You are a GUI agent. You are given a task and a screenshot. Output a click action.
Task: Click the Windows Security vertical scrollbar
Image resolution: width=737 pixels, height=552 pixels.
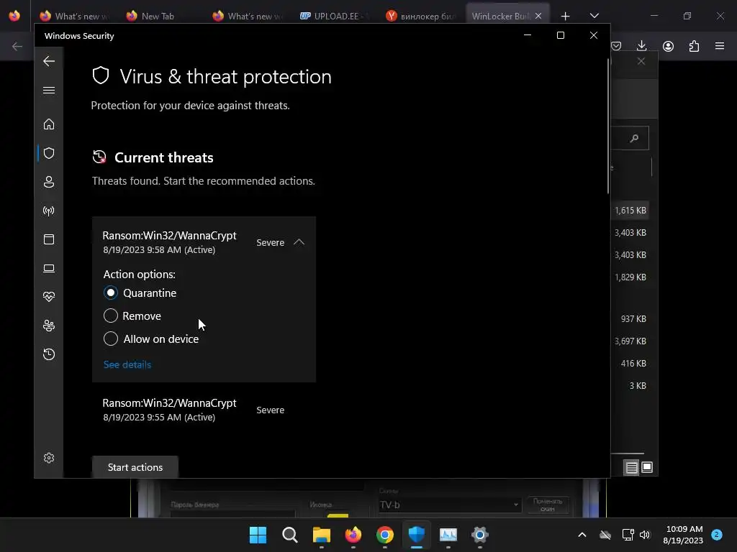[x=608, y=126]
